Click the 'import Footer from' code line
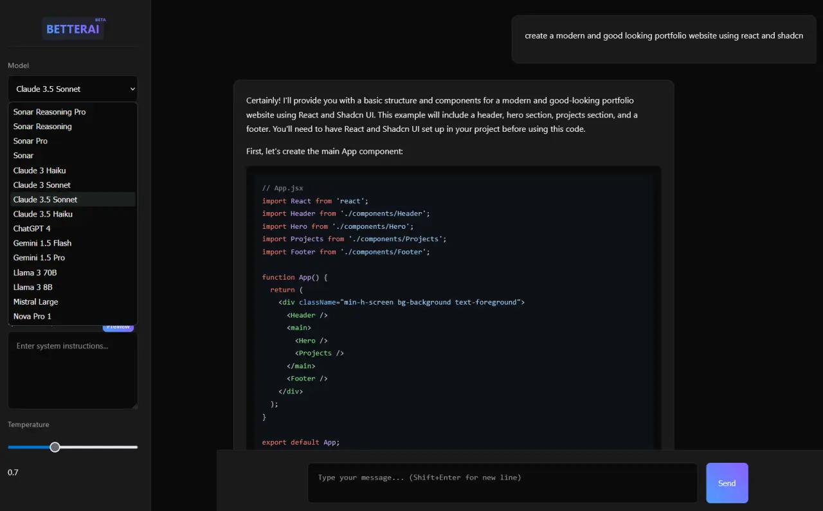 pyautogui.click(x=346, y=252)
